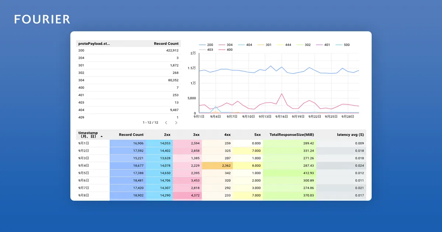Select the 9月3日 row in daily table
442x232 pixels.
[221, 158]
